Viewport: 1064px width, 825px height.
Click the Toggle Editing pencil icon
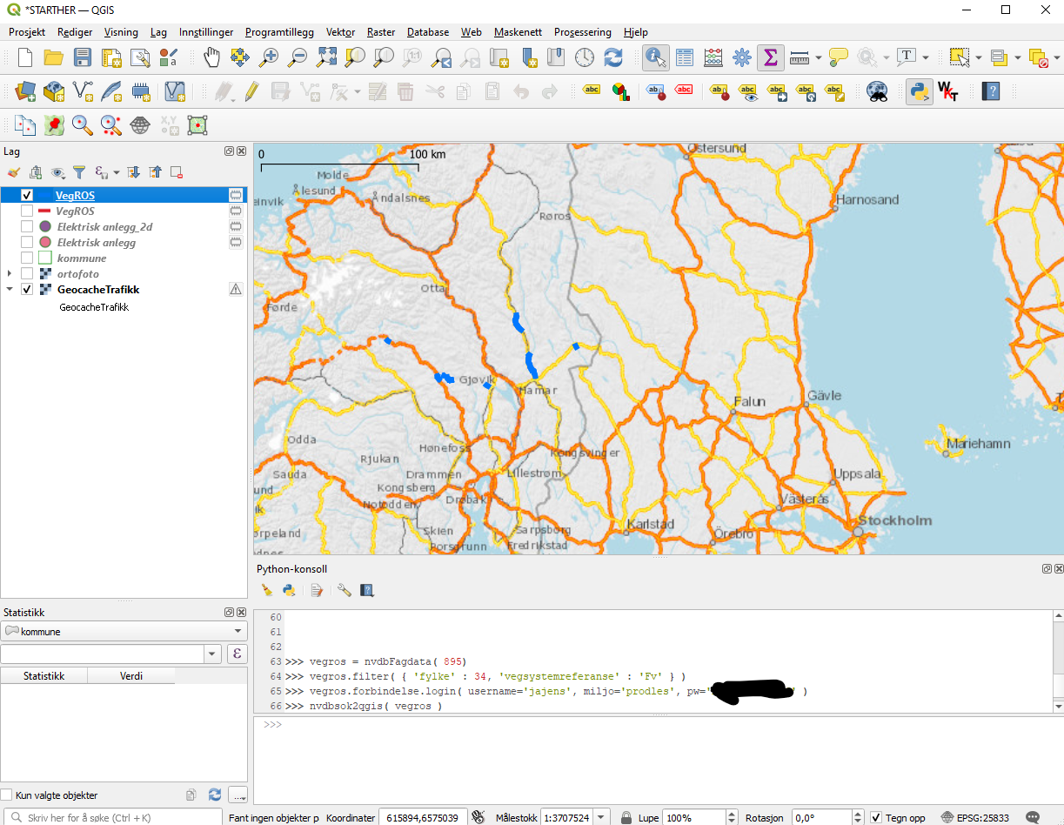point(251,91)
